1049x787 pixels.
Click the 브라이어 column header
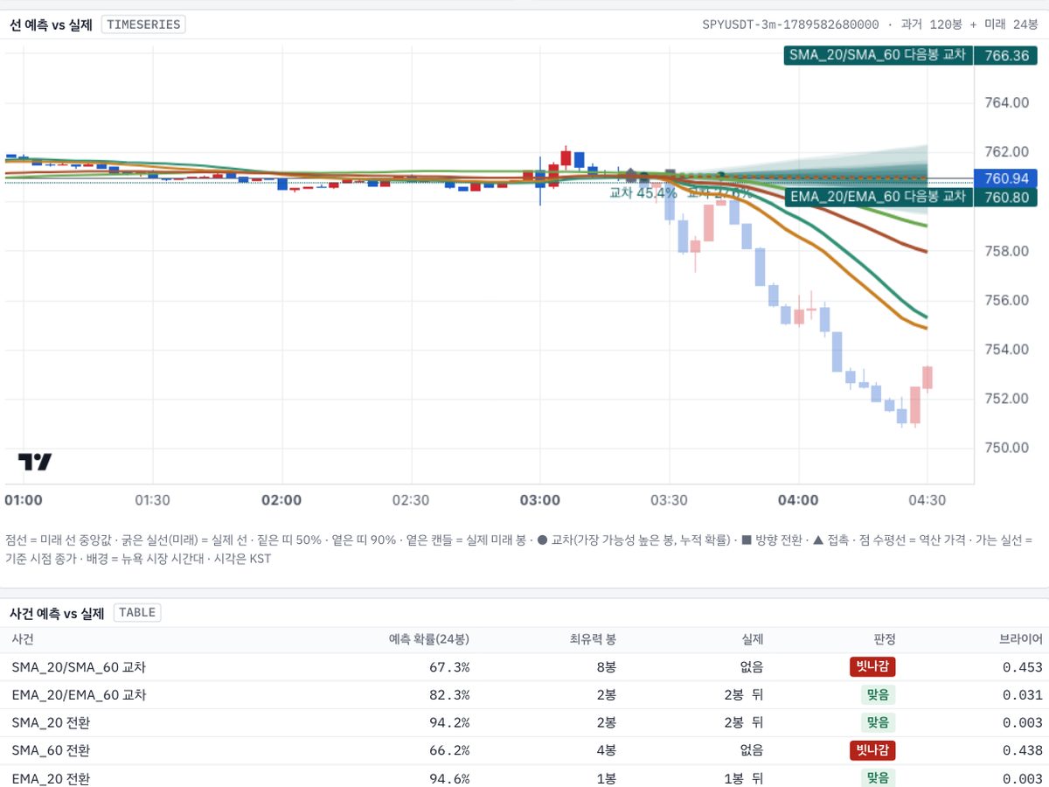(1021, 639)
